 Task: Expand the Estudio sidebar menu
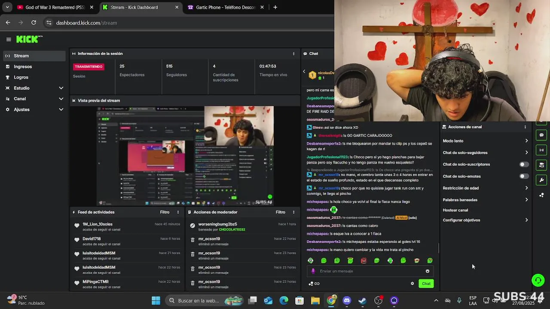[34, 88]
